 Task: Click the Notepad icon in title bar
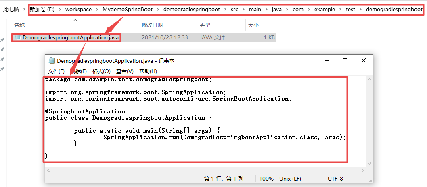pos(52,61)
